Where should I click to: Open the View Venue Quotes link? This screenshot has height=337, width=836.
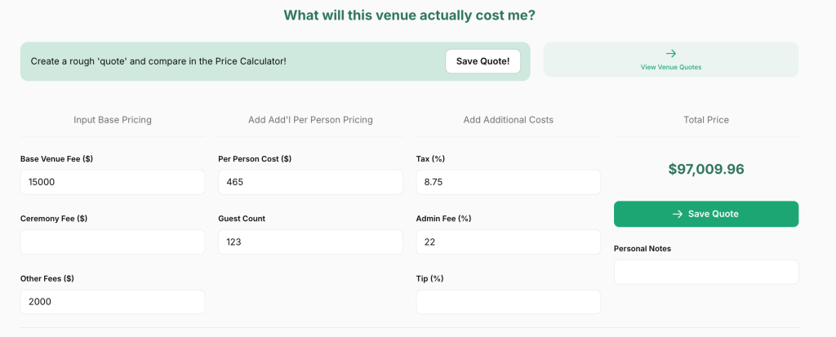click(671, 67)
